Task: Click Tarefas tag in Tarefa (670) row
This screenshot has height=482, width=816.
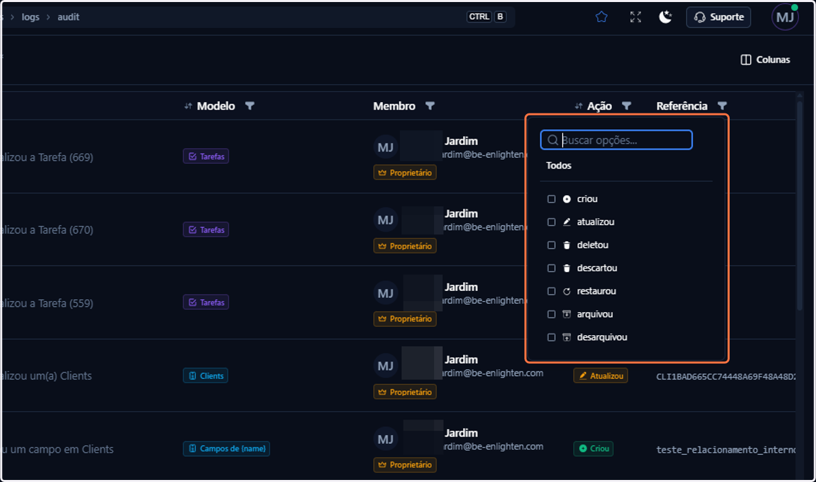Action: pos(206,230)
